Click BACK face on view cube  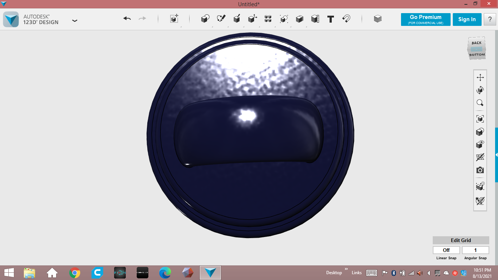coord(476,43)
